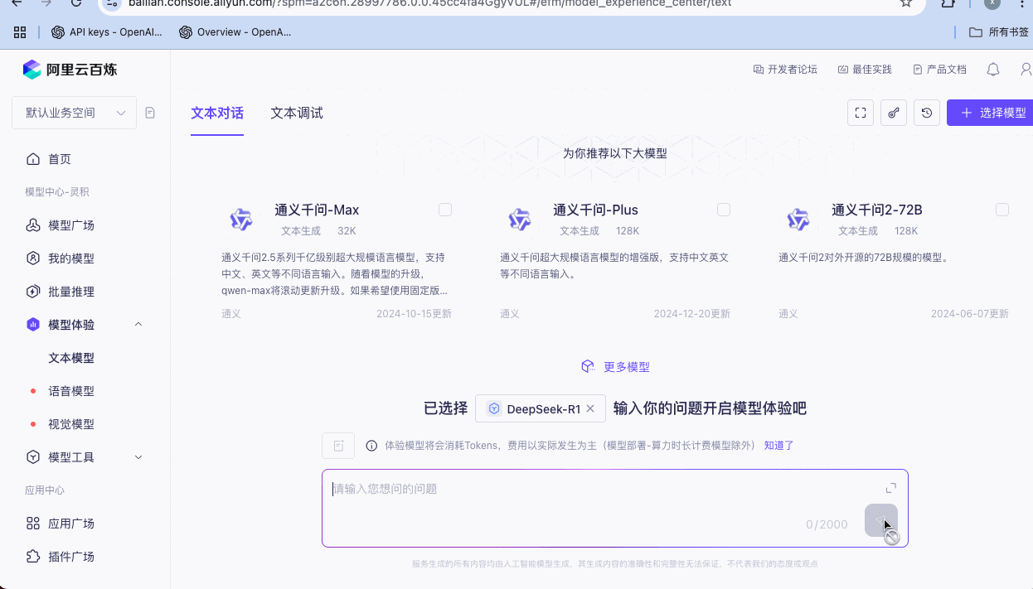Image resolution: width=1033 pixels, height=589 pixels.
Task: Switch to the 文本对话 tab
Action: pyautogui.click(x=217, y=113)
